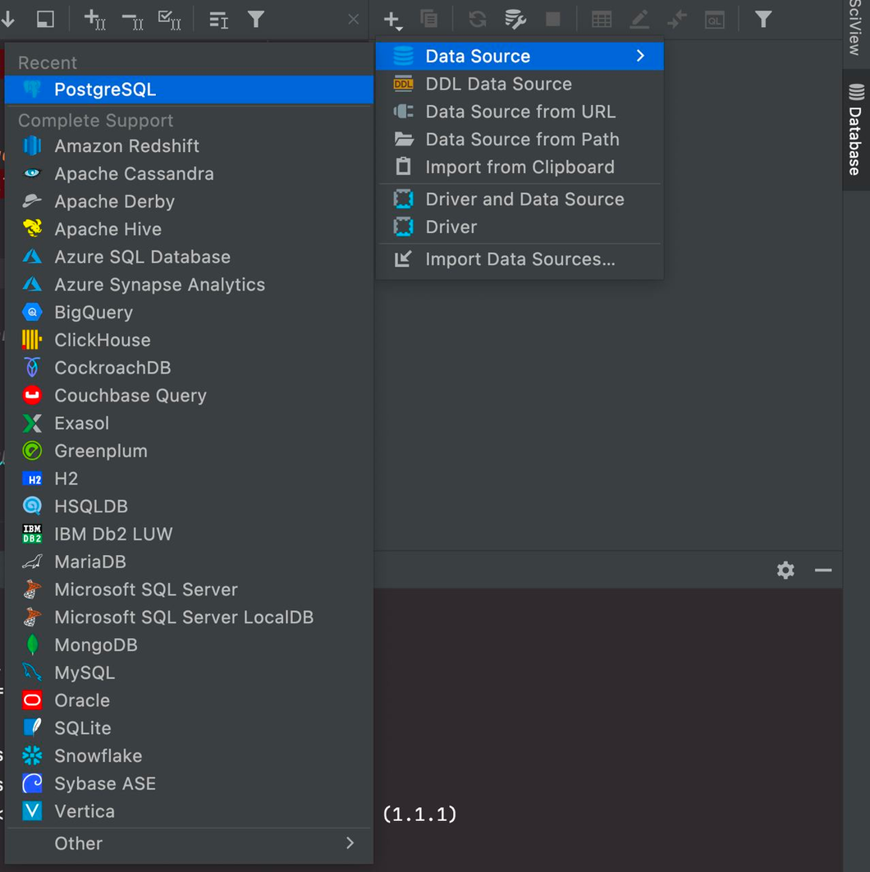Minimize the panel with hide dash icon

click(823, 570)
